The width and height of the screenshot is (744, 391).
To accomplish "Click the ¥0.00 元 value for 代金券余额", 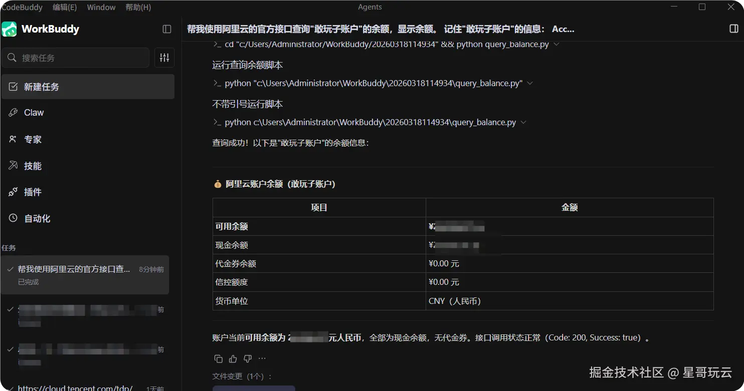I will 444,263.
